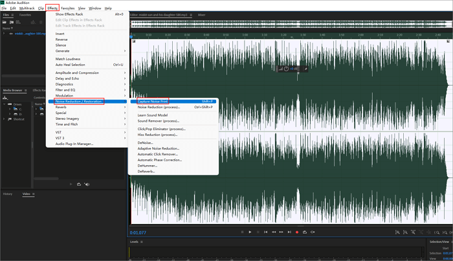Open the Generate submenu
Screen dimensions: 453x261
(87, 51)
